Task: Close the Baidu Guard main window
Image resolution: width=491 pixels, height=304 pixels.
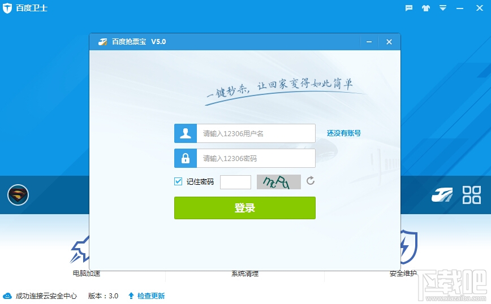Action: pos(480,8)
